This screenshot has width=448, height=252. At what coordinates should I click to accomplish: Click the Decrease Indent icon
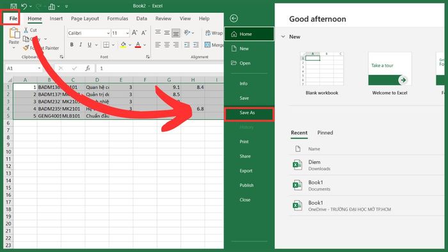tap(187, 45)
